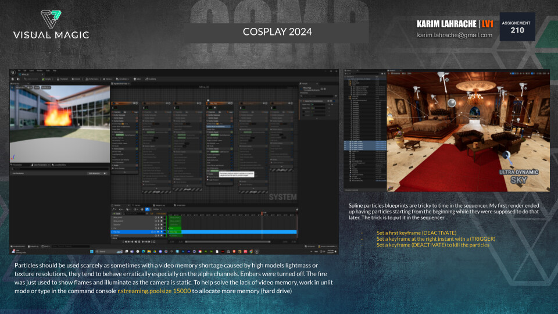Select the Local Modules tab
The image size is (558, 314).
point(59,165)
